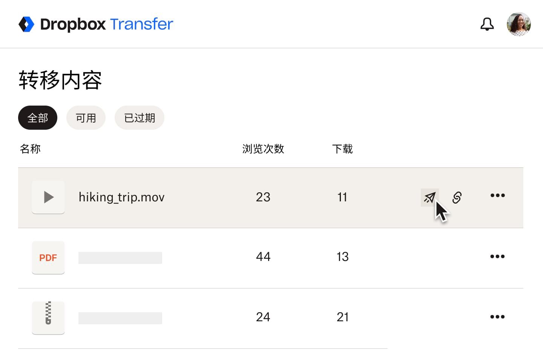The height and width of the screenshot is (362, 543).
Task: Open the notifications bell
Action: [487, 24]
